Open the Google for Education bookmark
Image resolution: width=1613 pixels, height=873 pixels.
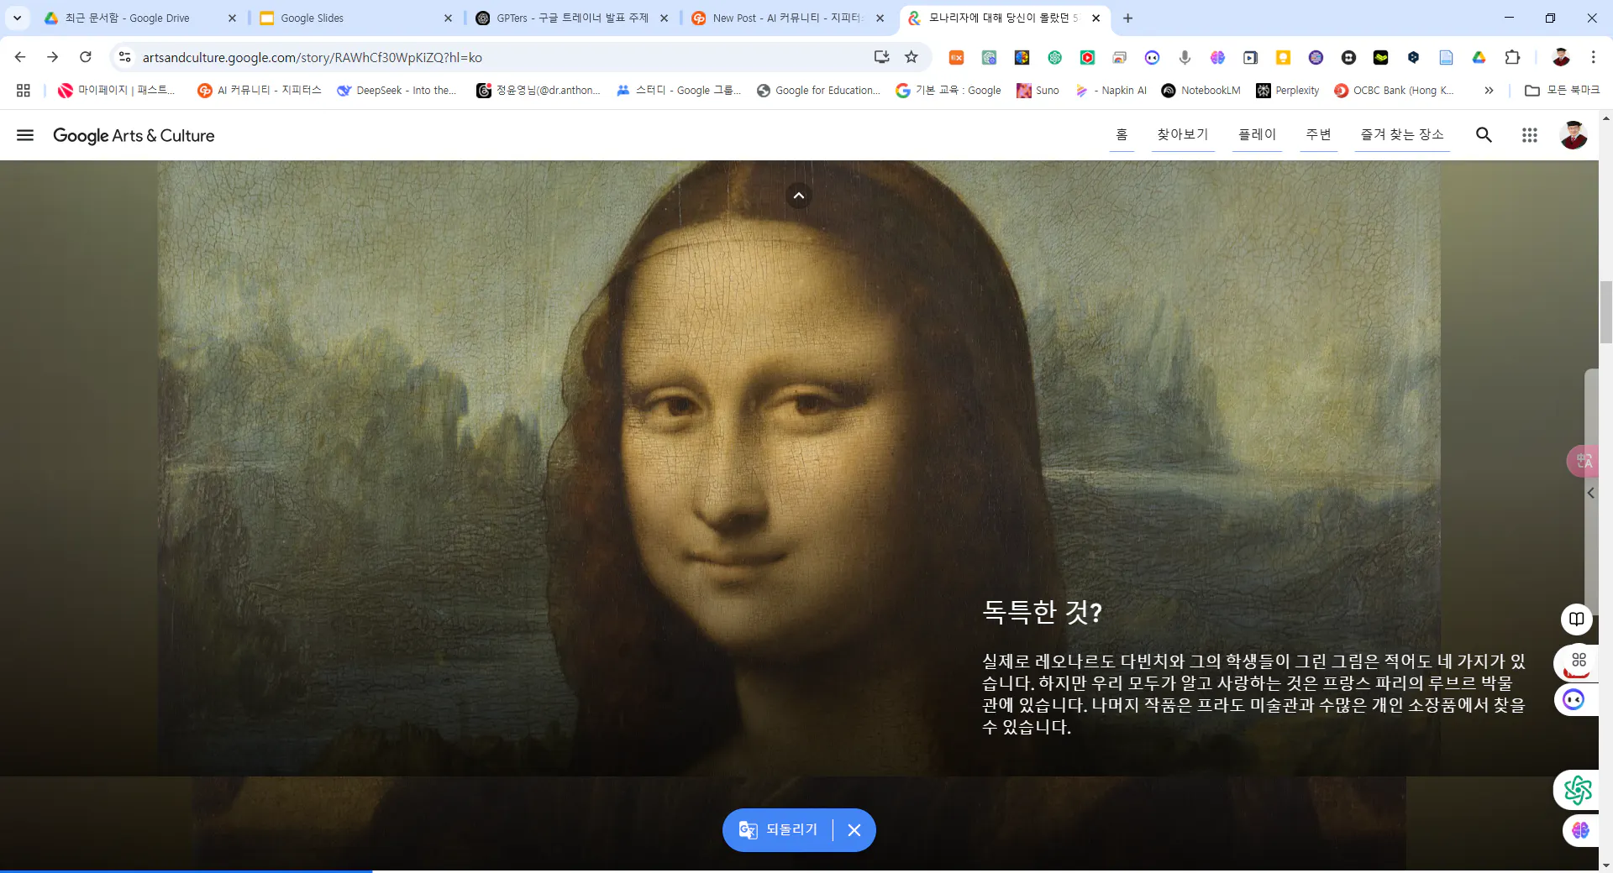[x=818, y=90]
